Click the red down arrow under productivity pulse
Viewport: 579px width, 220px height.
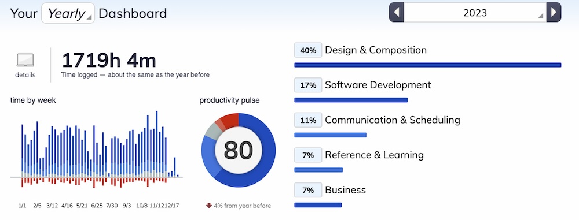pyautogui.click(x=209, y=206)
